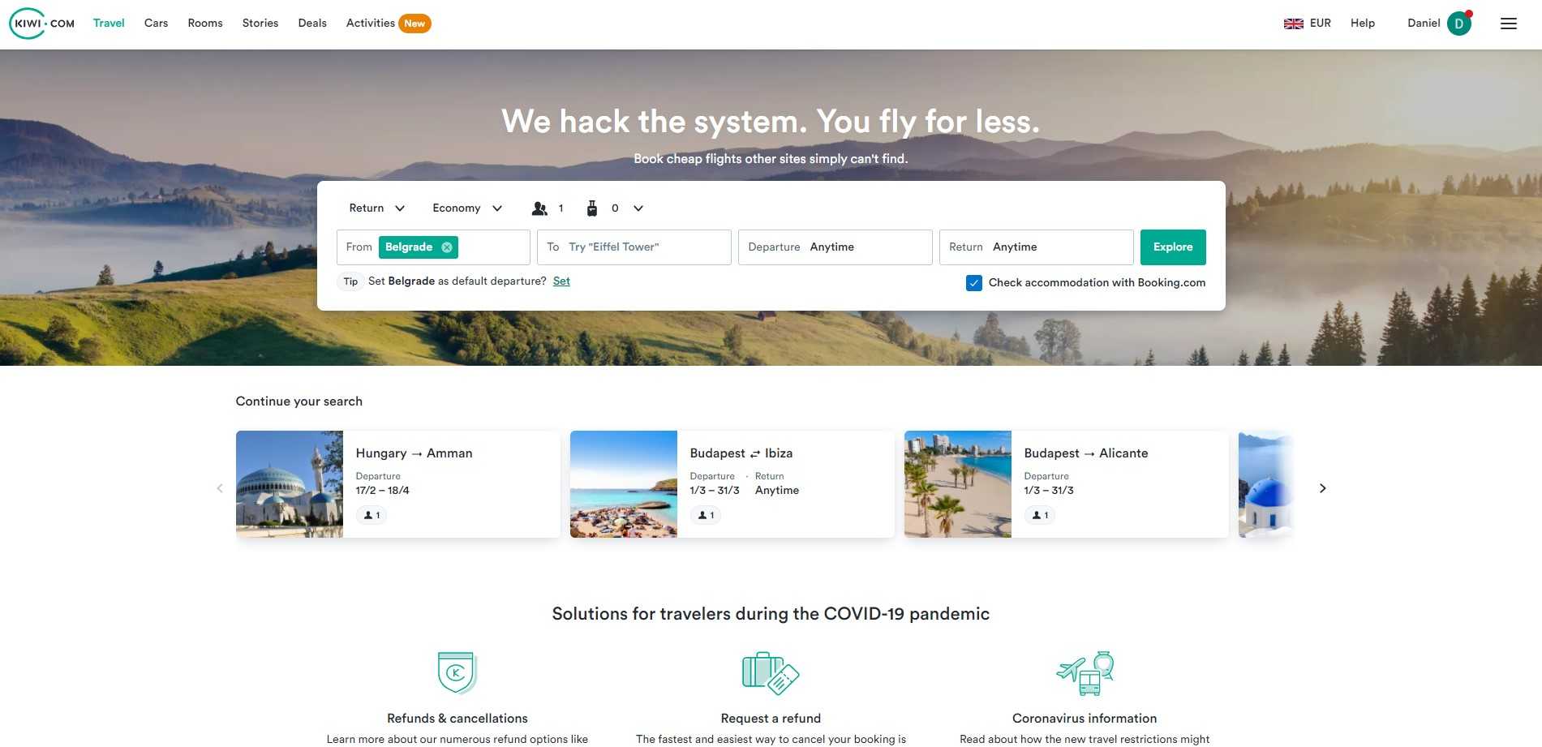This screenshot has height=747, width=1542.
Task: Click the Set default departure link
Action: pos(561,281)
